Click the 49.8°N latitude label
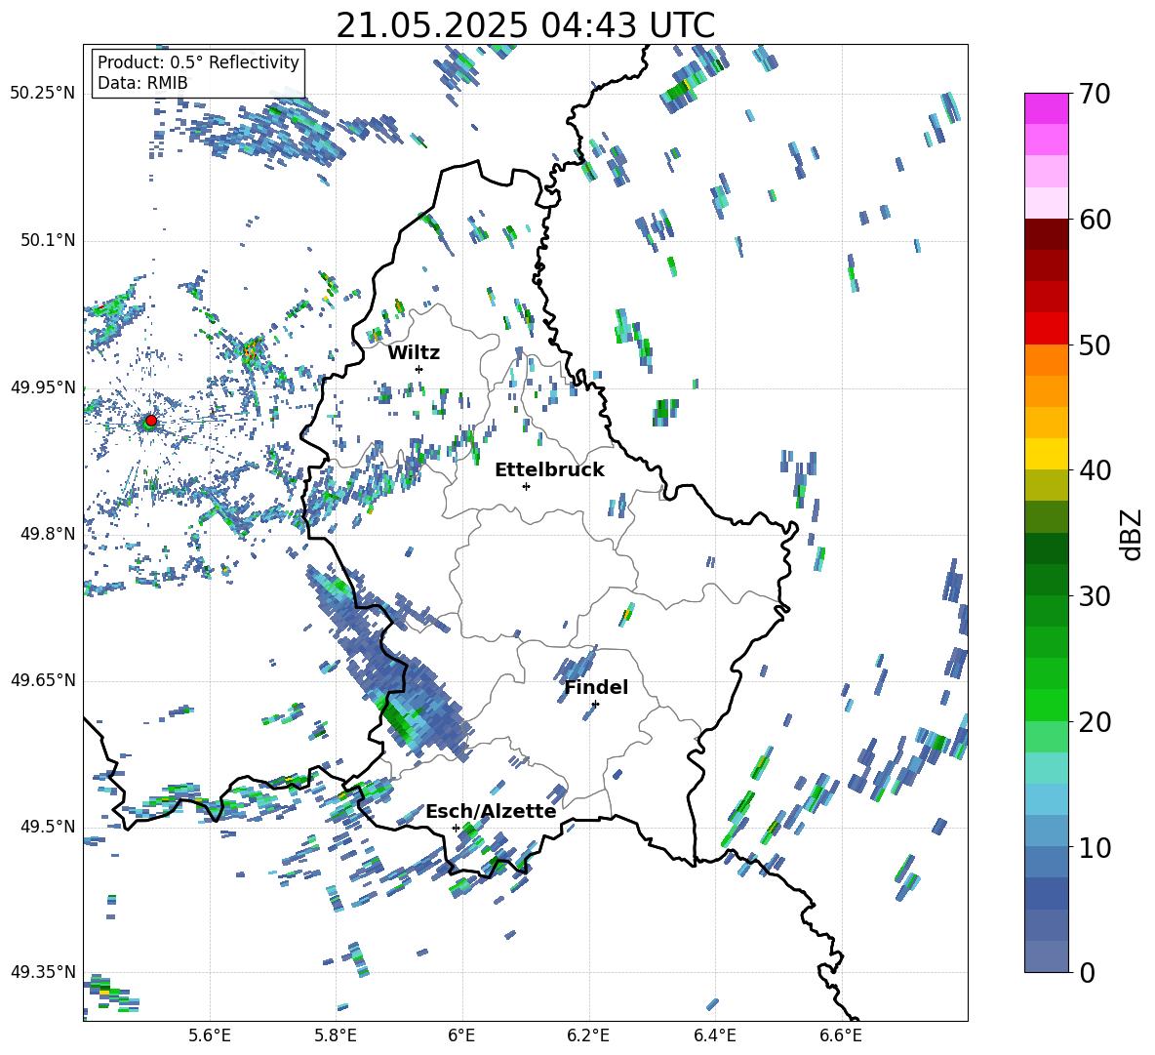 click(47, 534)
